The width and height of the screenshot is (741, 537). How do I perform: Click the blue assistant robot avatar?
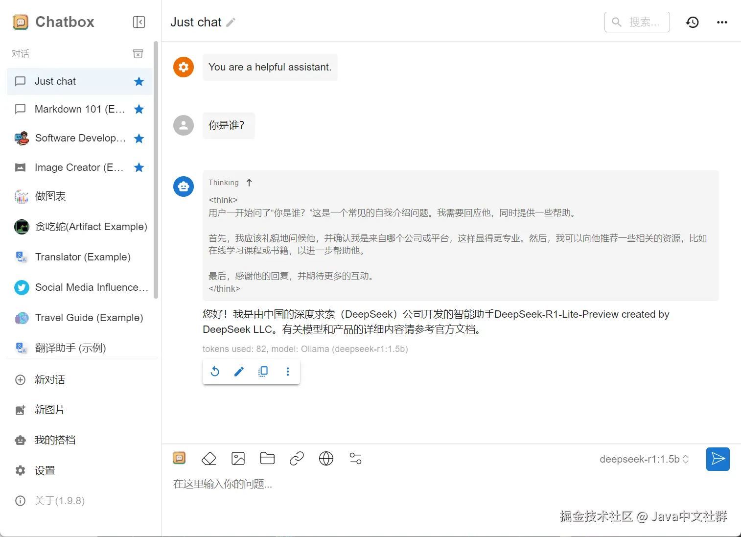coord(184,187)
